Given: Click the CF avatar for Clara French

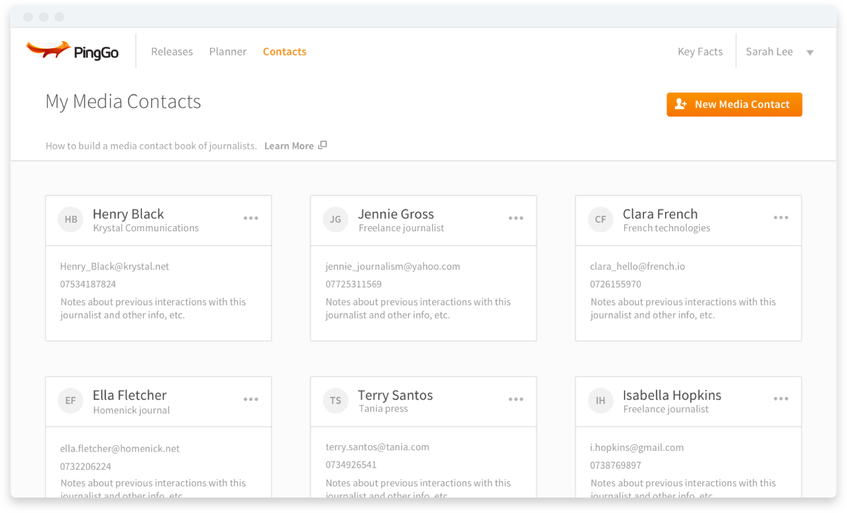Looking at the screenshot, I should point(601,219).
